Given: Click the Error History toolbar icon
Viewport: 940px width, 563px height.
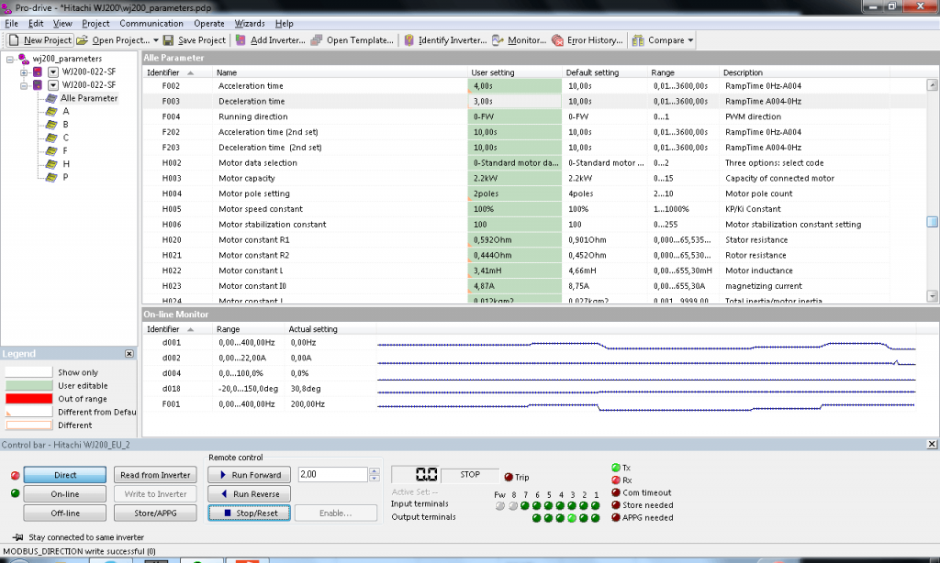Looking at the screenshot, I should click(557, 40).
